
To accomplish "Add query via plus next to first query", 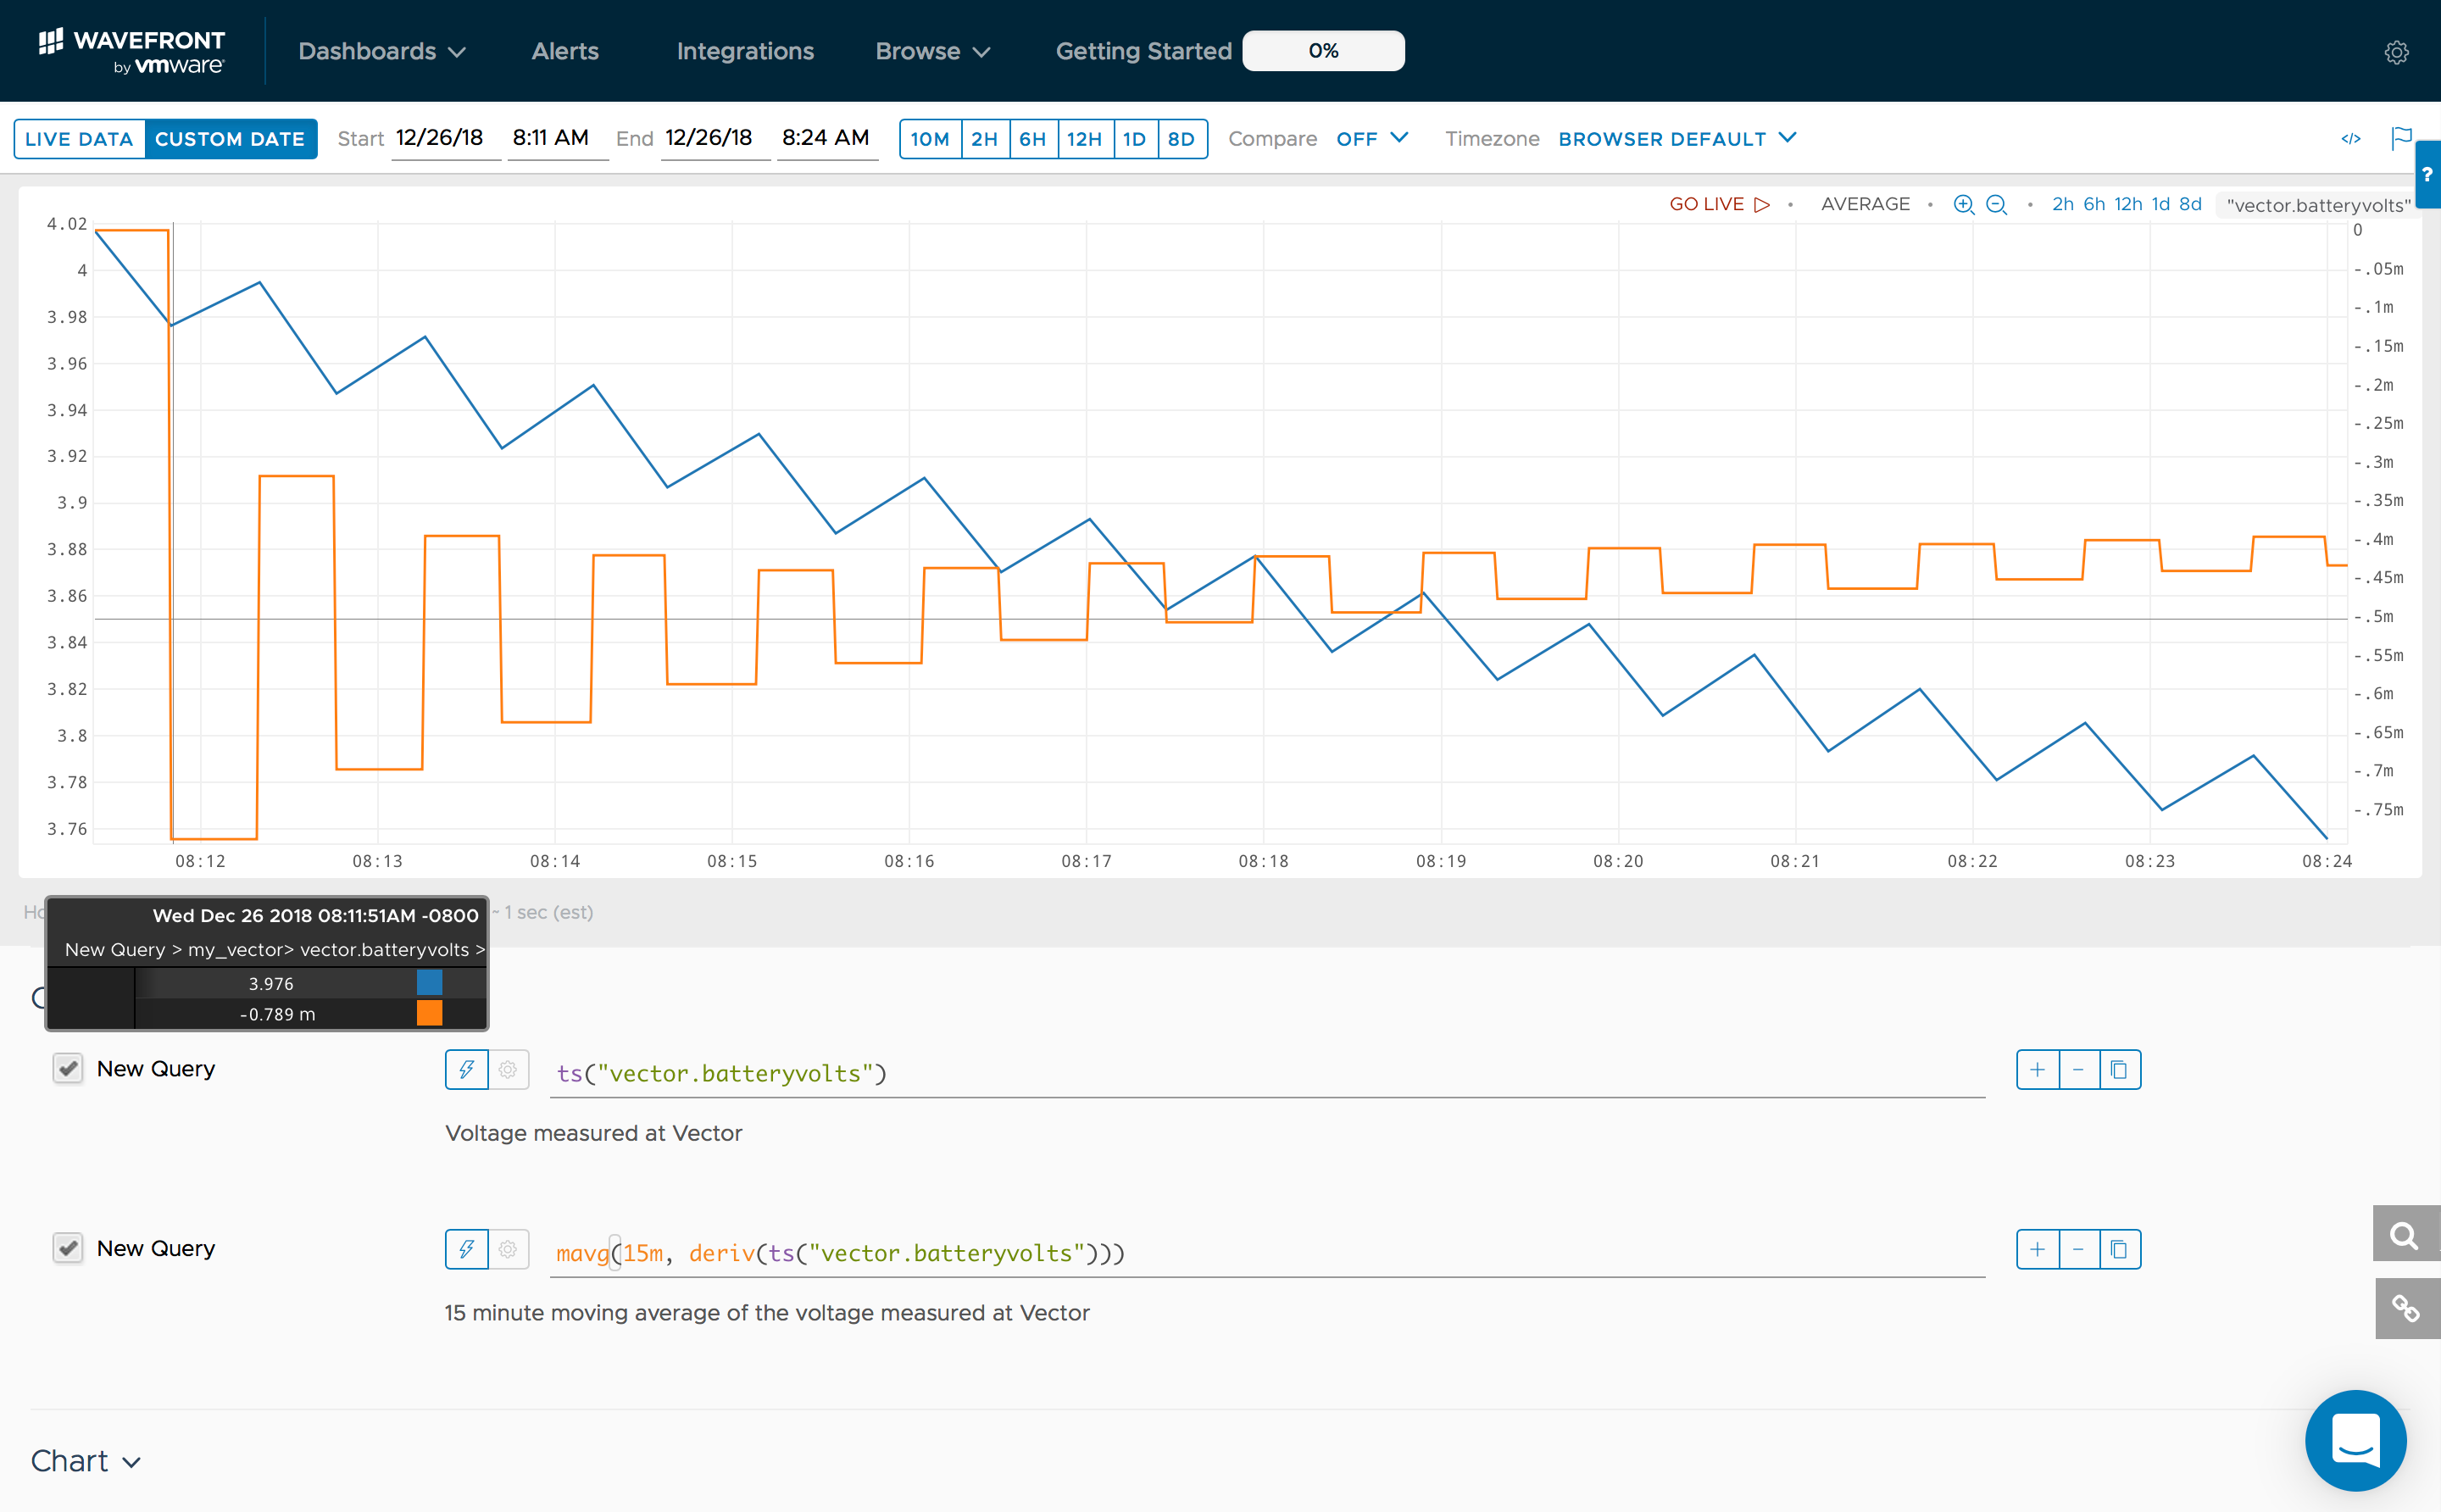I will coord(2037,1070).
